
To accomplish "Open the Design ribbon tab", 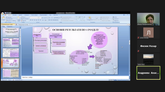I will tap(20, 15).
